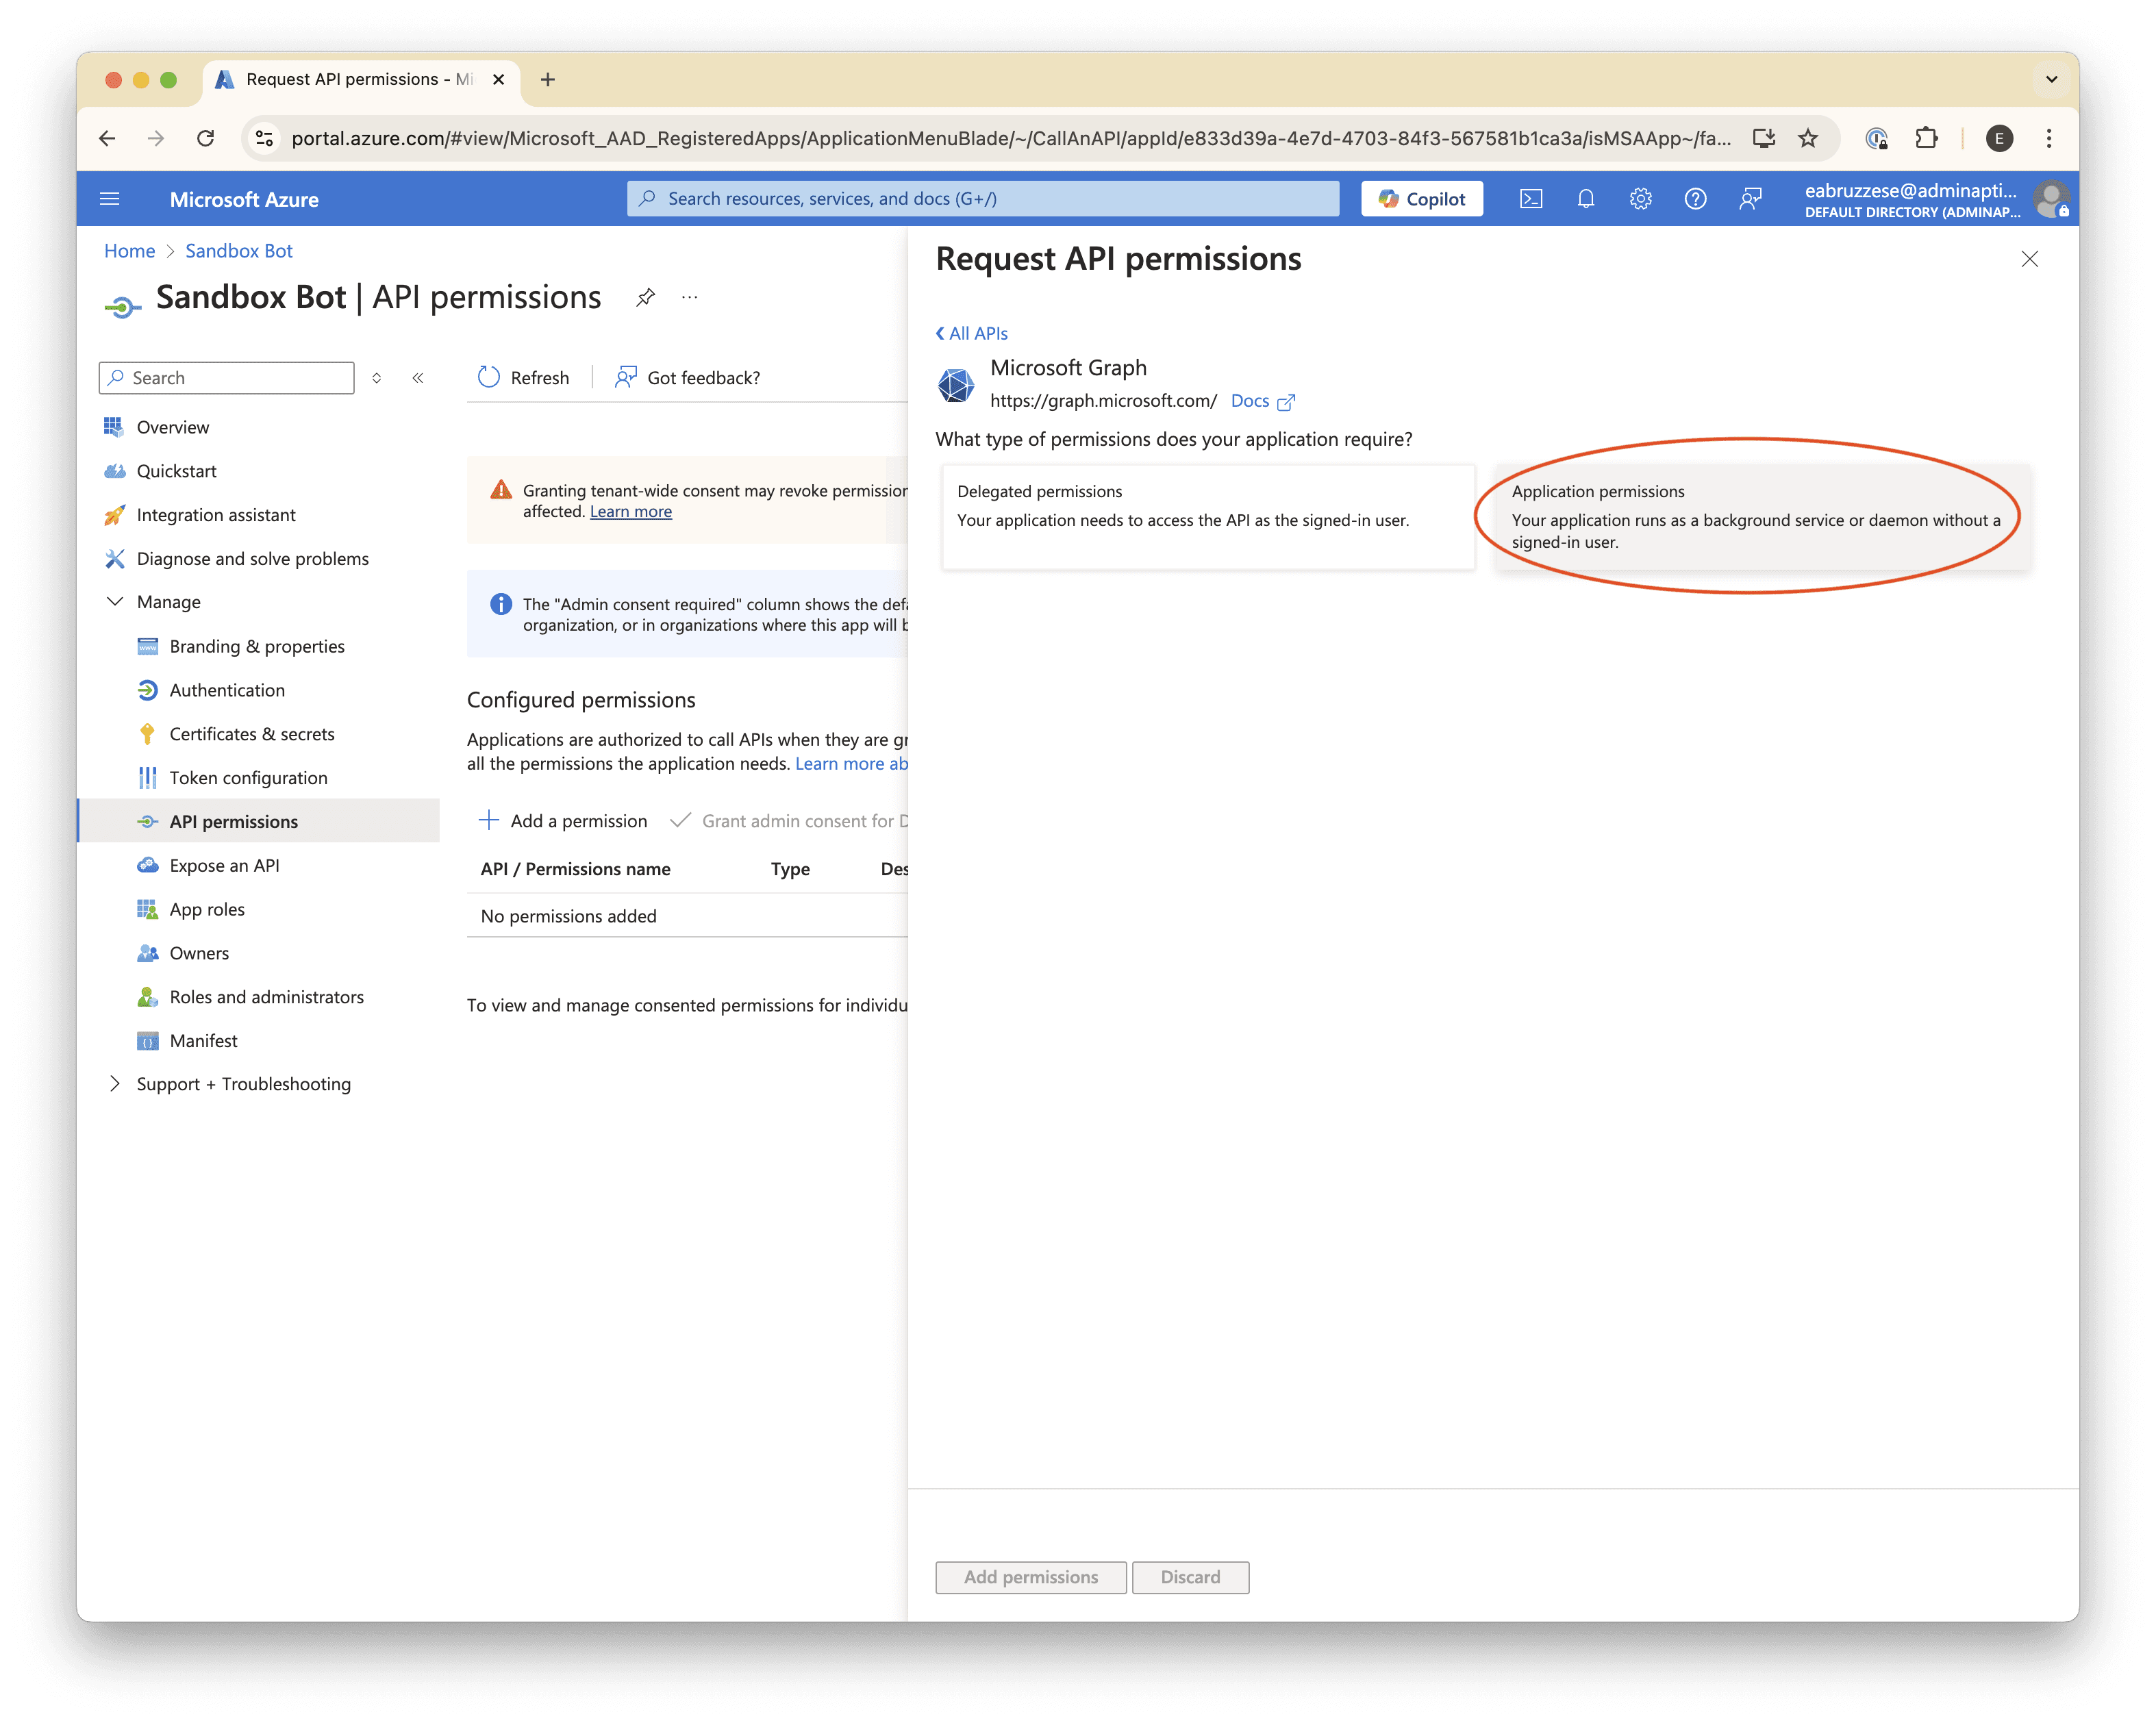Expand Support + Troubleshooting section
2156x1723 pixels.
click(115, 1084)
